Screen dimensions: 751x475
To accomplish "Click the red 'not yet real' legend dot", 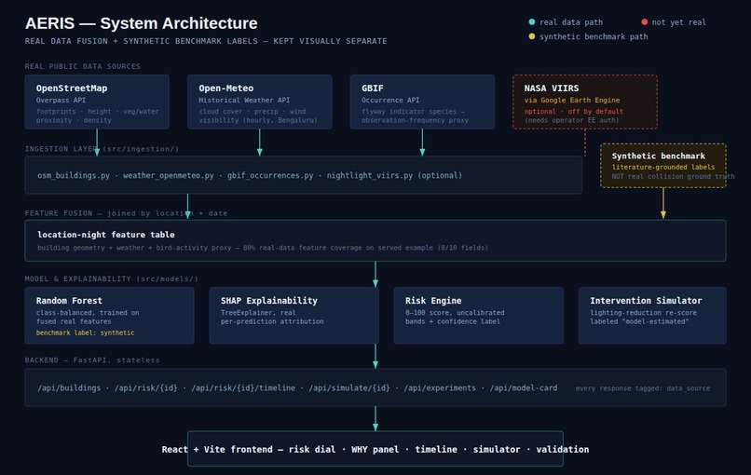I will point(644,22).
